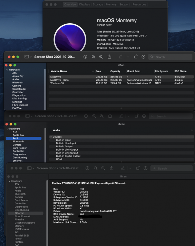Image resolution: width=195 pixels, height=246 pixels.
Task: Click the Markup toolbar circle icon in front window
Action: [x=143, y=57]
